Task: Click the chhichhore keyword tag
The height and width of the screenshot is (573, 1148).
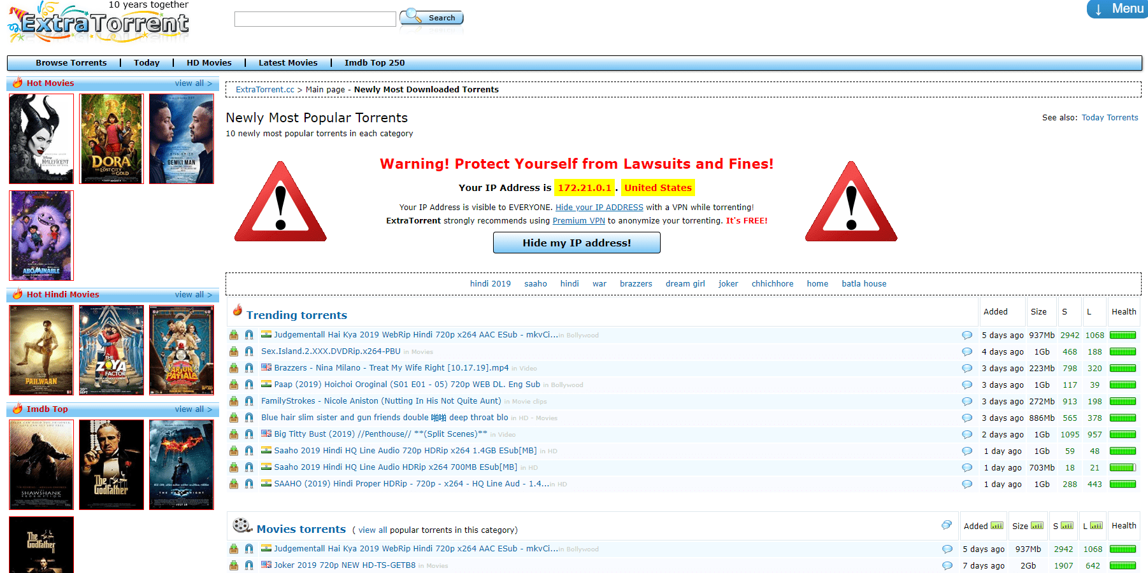Action: (773, 284)
